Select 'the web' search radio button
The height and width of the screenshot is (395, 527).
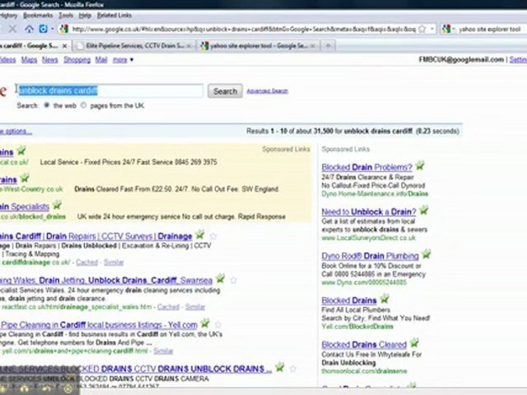point(47,105)
